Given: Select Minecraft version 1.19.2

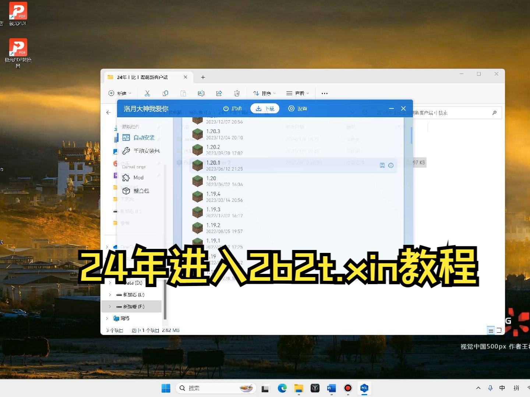Looking at the screenshot, I should [293, 228].
